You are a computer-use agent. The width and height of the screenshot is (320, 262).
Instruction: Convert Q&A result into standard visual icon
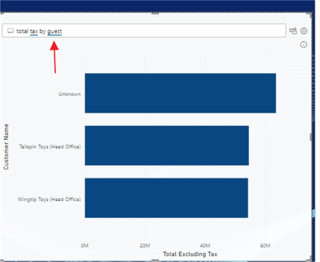tap(293, 31)
